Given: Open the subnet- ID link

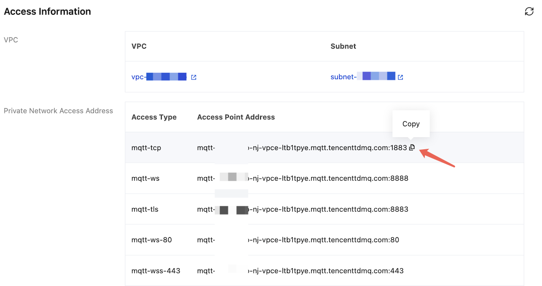Looking at the screenshot, I should click(363, 77).
